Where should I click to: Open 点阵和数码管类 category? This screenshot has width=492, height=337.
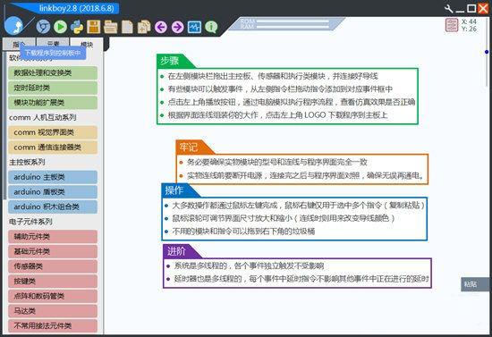coord(53,296)
